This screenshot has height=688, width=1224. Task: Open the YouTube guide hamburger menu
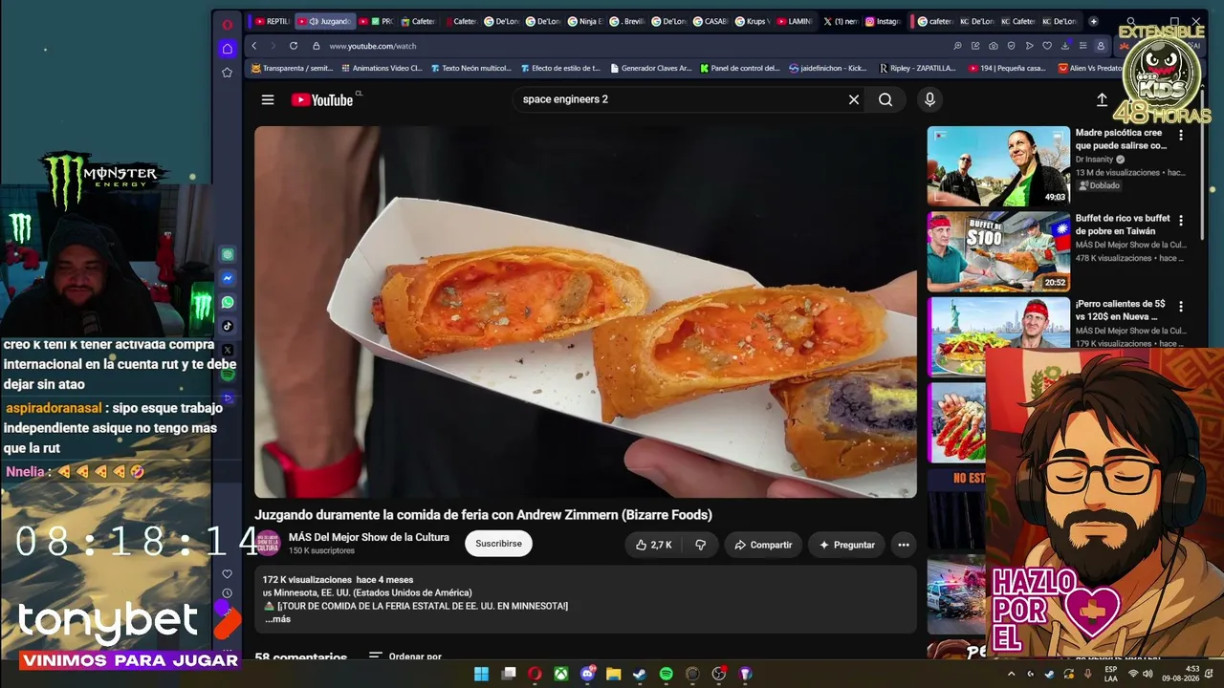[268, 99]
